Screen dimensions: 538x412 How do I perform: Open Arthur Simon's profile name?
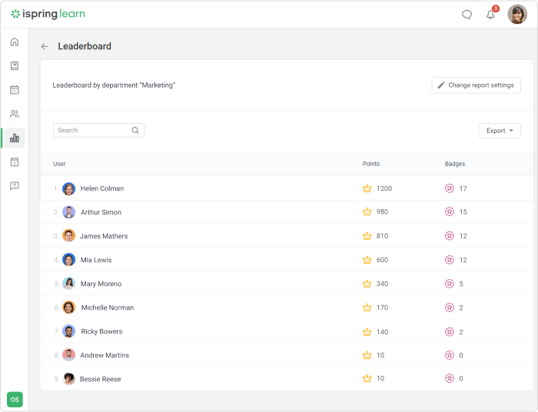101,212
